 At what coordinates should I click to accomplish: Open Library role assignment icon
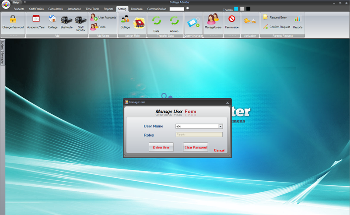[x=139, y=23]
